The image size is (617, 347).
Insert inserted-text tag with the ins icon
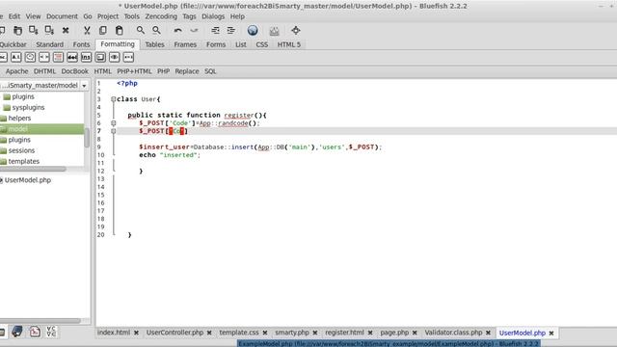point(86,58)
